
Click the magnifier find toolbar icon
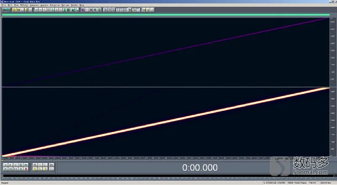click(77, 10)
